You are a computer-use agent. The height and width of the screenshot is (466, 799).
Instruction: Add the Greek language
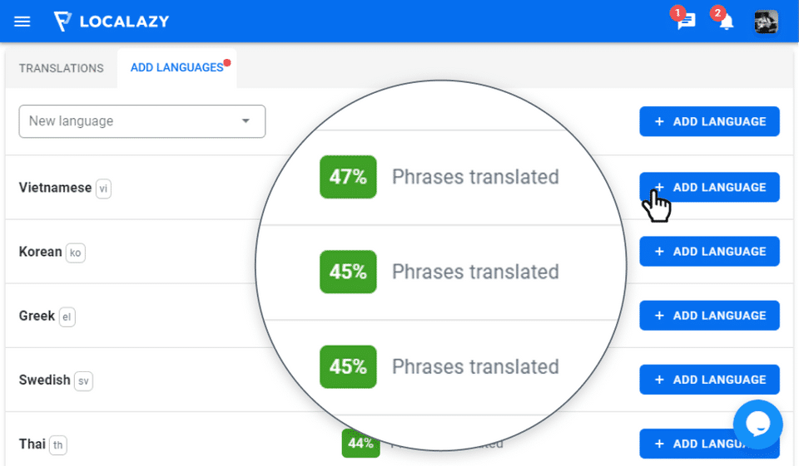pyautogui.click(x=709, y=316)
